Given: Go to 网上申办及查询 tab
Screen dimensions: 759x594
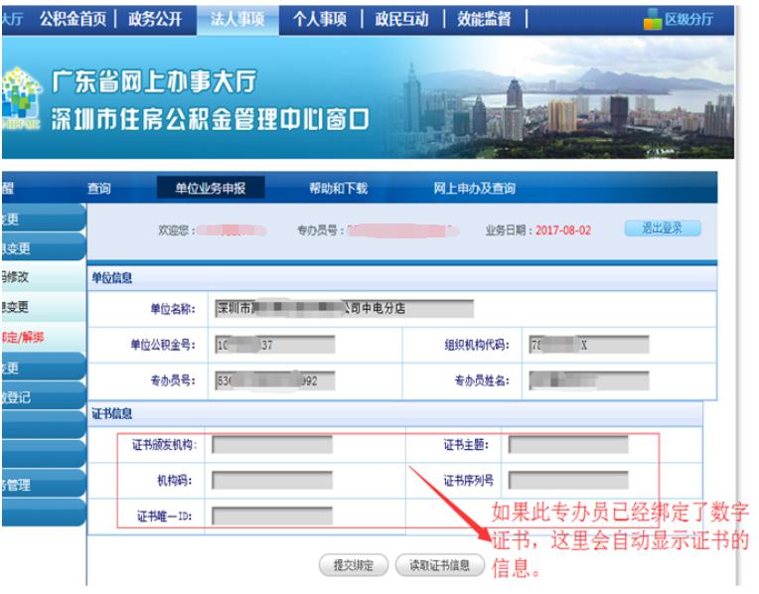Looking at the screenshot, I should click(474, 189).
